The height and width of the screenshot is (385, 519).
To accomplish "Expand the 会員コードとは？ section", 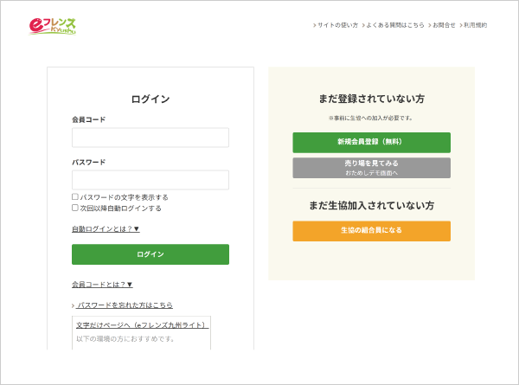I will [x=102, y=284].
